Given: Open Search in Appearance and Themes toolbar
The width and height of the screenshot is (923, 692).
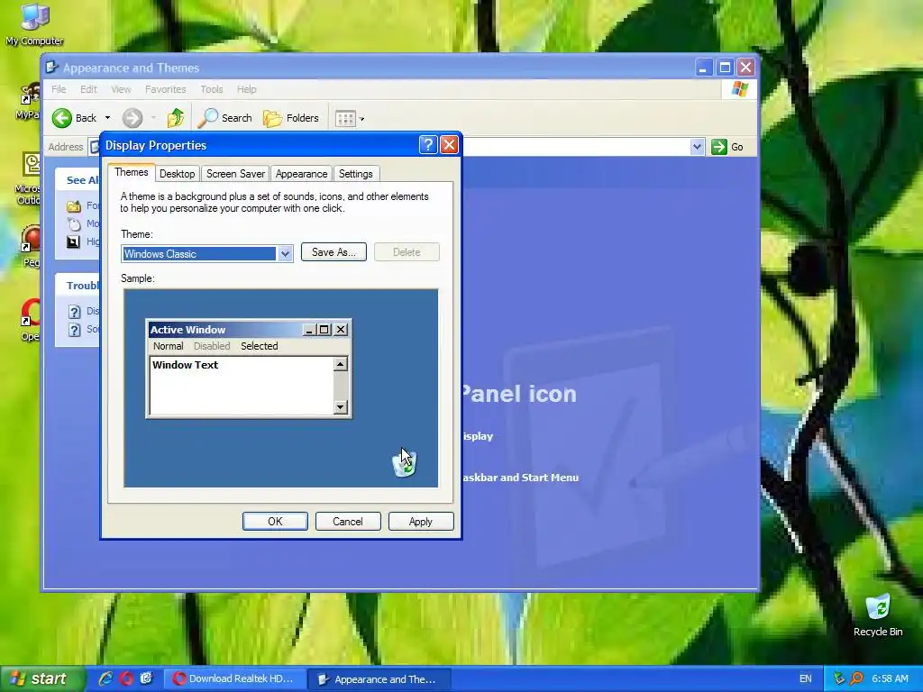Looking at the screenshot, I should (x=224, y=118).
